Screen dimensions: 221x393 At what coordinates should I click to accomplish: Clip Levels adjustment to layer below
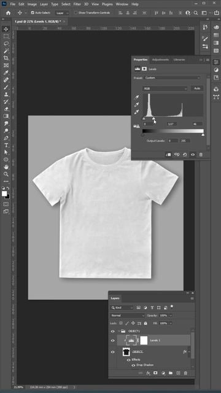coord(168,155)
